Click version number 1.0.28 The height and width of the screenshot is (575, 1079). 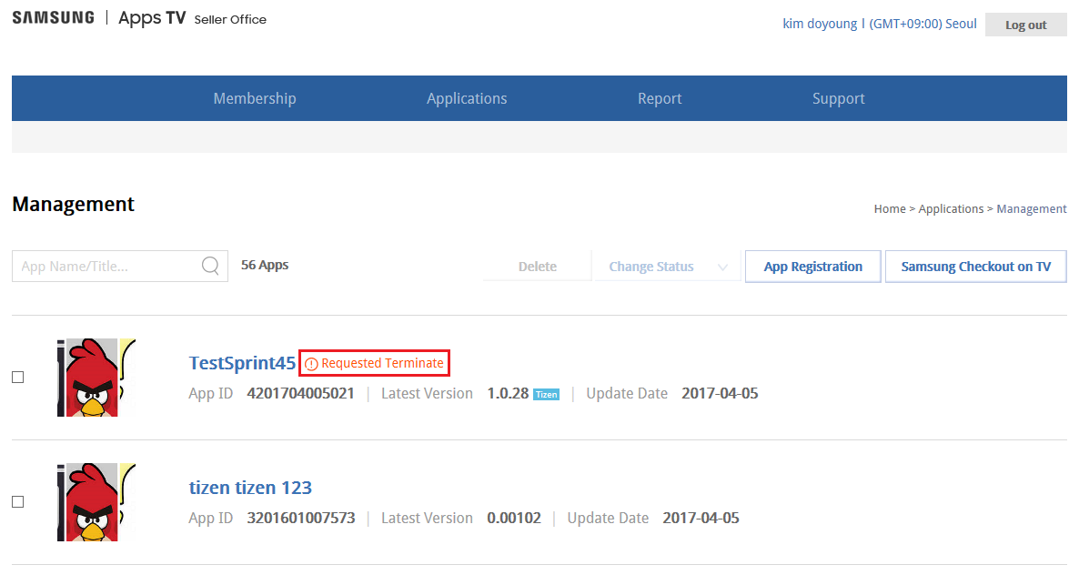[x=508, y=393]
